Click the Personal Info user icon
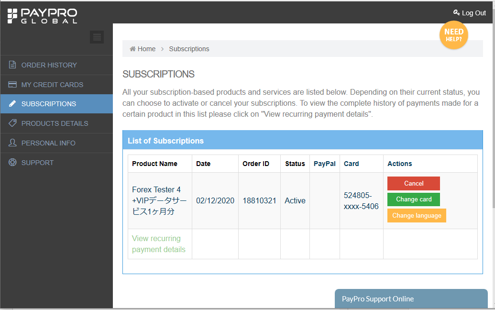This screenshot has width=495, height=310. [x=12, y=143]
